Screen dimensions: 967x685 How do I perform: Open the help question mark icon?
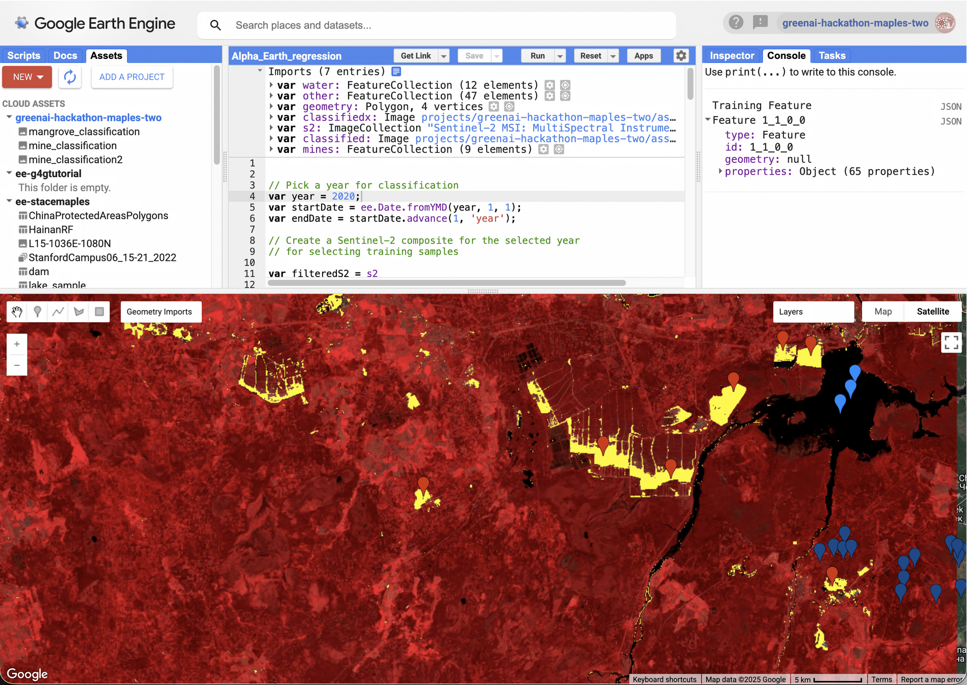tap(736, 23)
